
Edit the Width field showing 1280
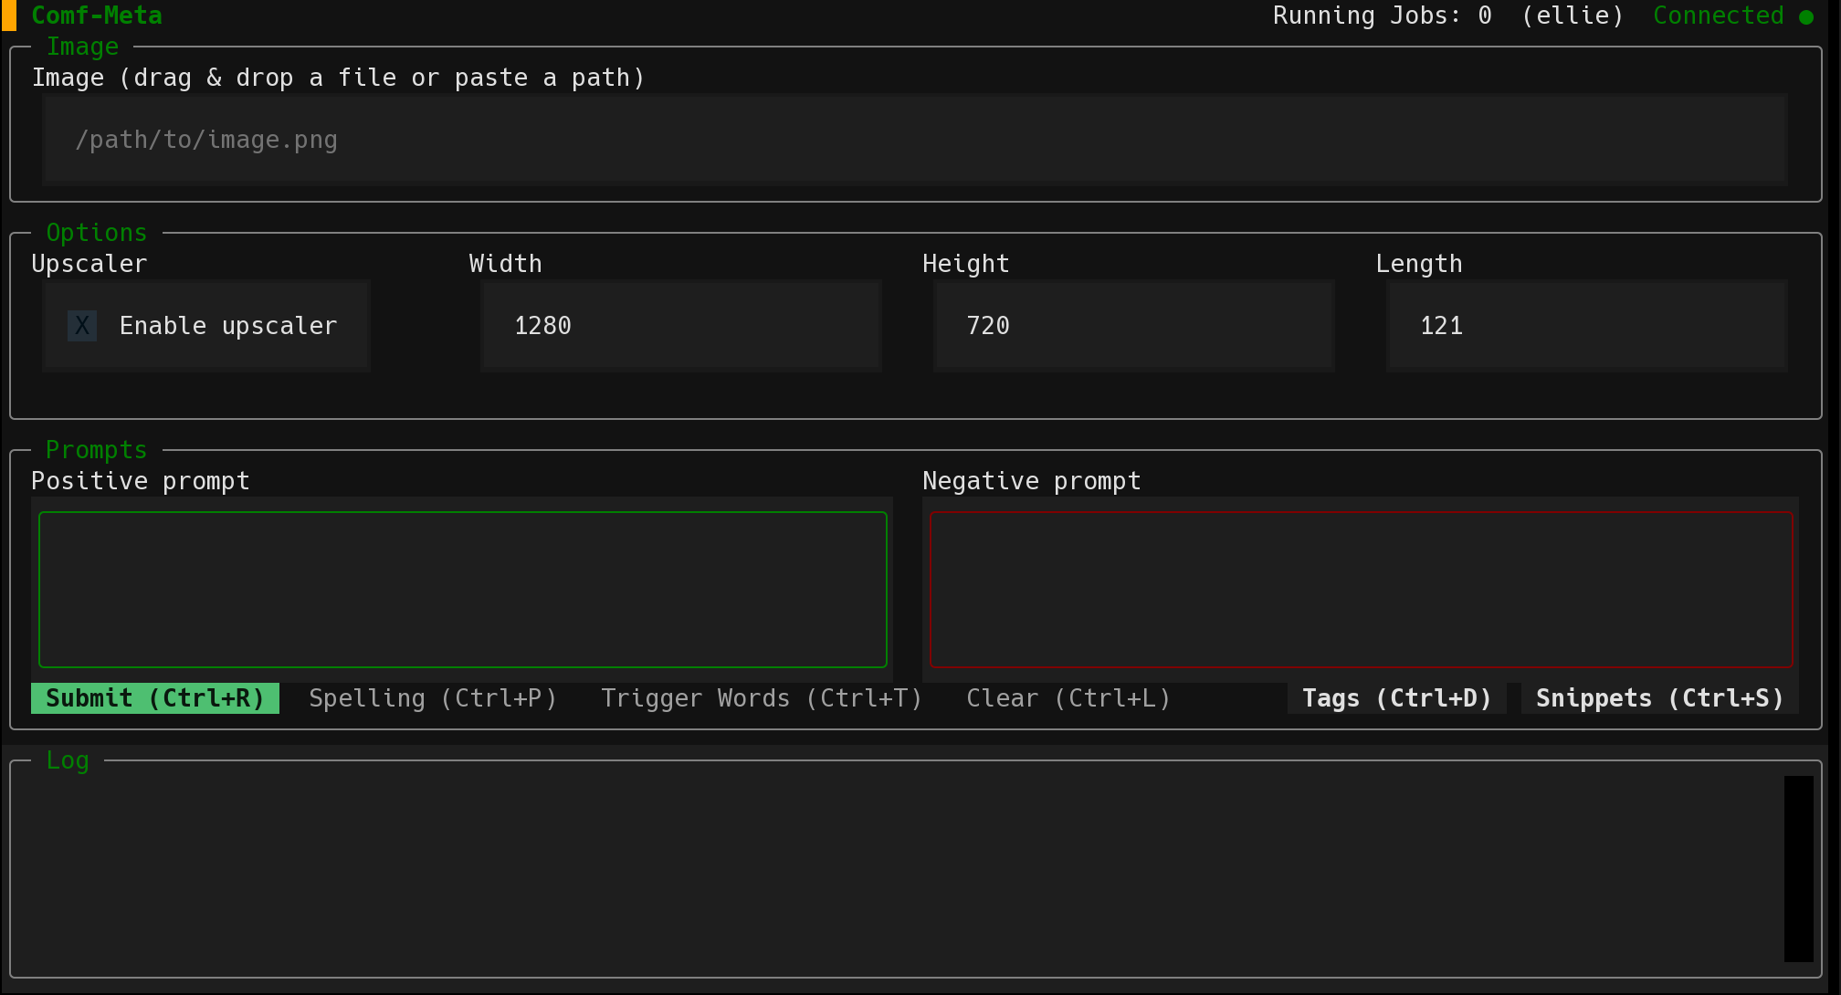(681, 326)
